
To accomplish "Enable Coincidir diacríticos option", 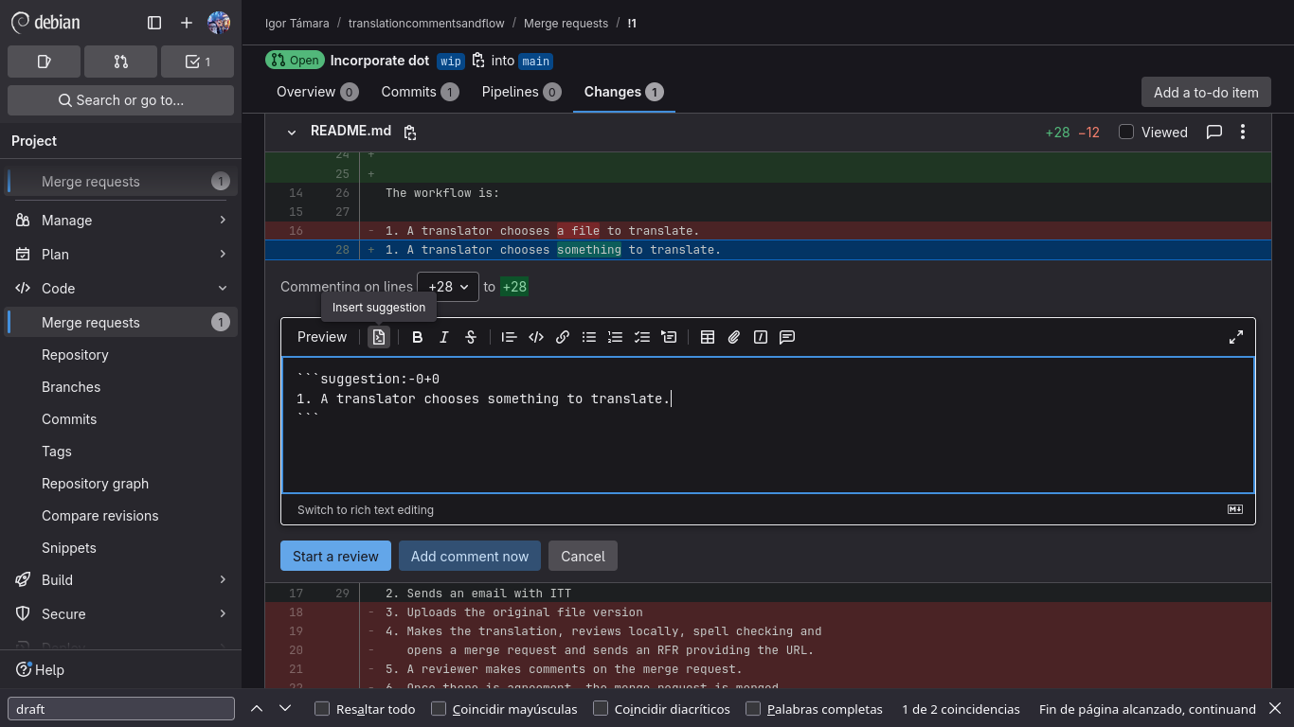I will 601,708.
